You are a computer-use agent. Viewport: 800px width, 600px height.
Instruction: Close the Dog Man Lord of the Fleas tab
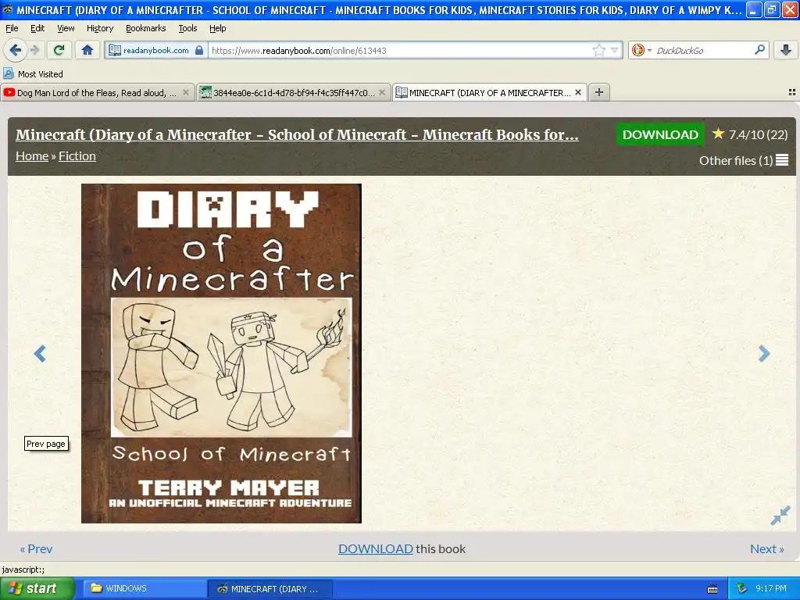click(186, 92)
